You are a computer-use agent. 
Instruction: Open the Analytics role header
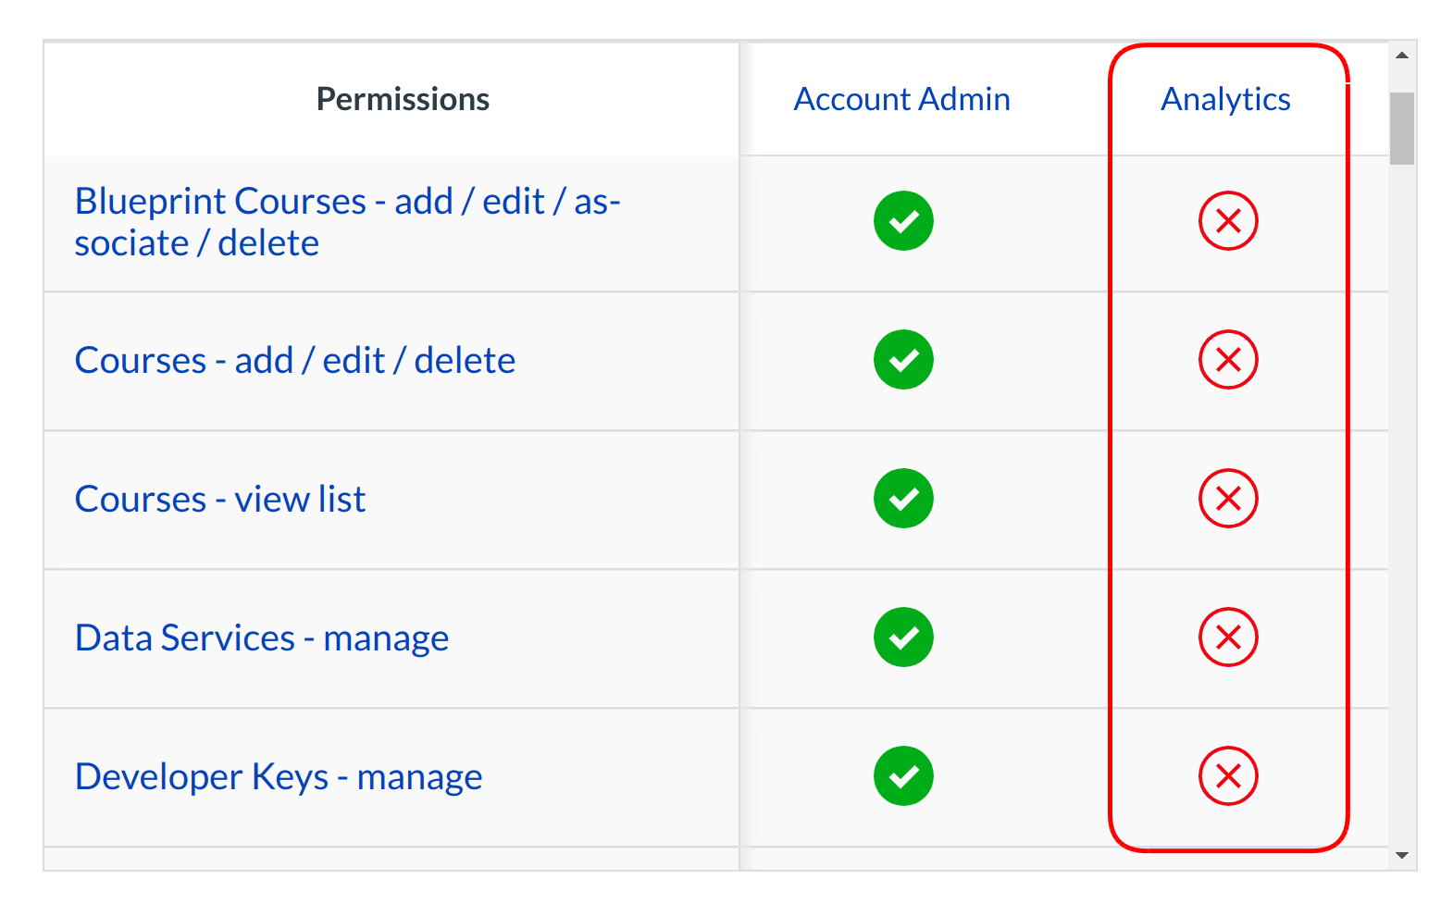point(1225,99)
